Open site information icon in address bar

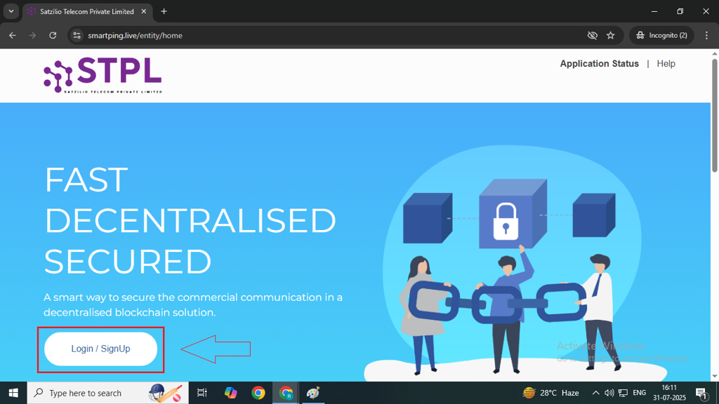77,35
